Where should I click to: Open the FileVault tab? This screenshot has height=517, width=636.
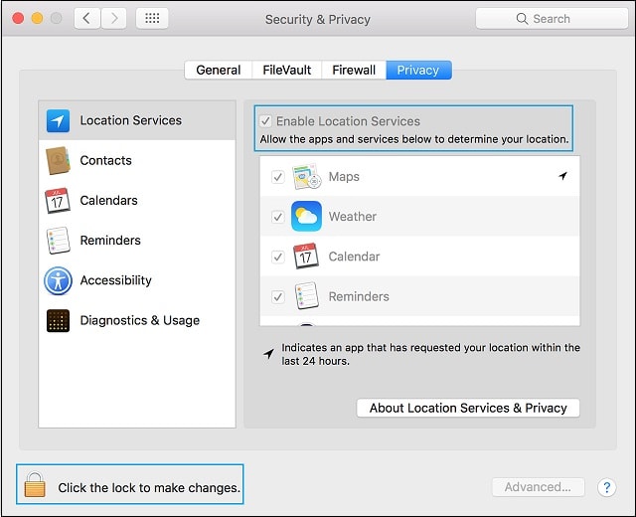[x=286, y=70]
